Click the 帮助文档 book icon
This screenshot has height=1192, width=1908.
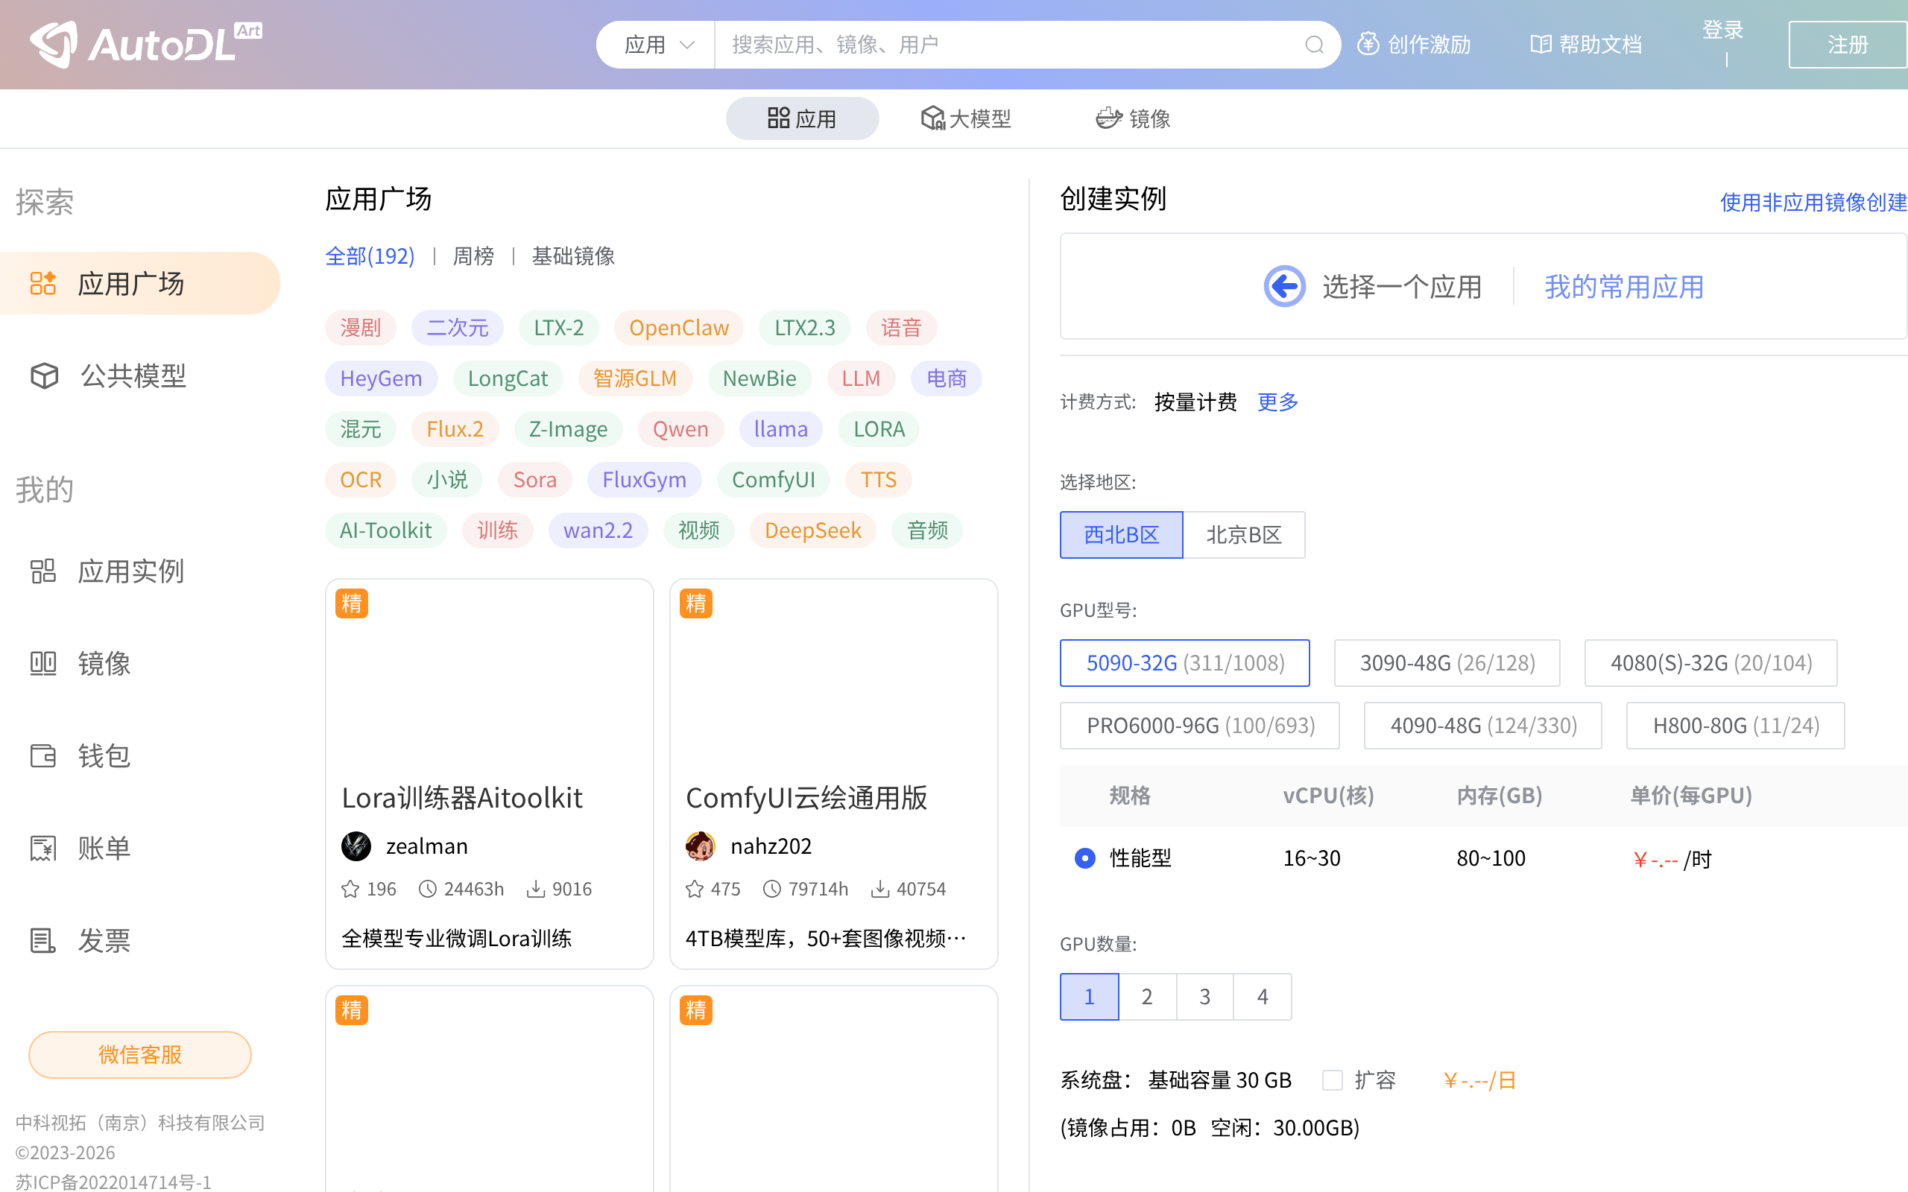[1540, 44]
